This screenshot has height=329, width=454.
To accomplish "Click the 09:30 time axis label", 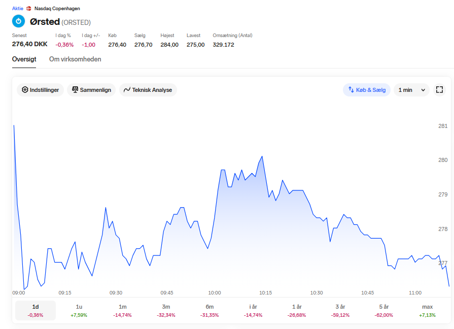I will click(116, 293).
